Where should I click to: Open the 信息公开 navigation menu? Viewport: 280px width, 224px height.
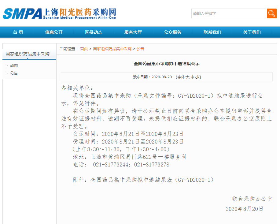pyautogui.click(x=54, y=32)
